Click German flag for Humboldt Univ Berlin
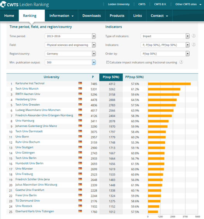This screenshot has height=219, width=204. point(80,163)
